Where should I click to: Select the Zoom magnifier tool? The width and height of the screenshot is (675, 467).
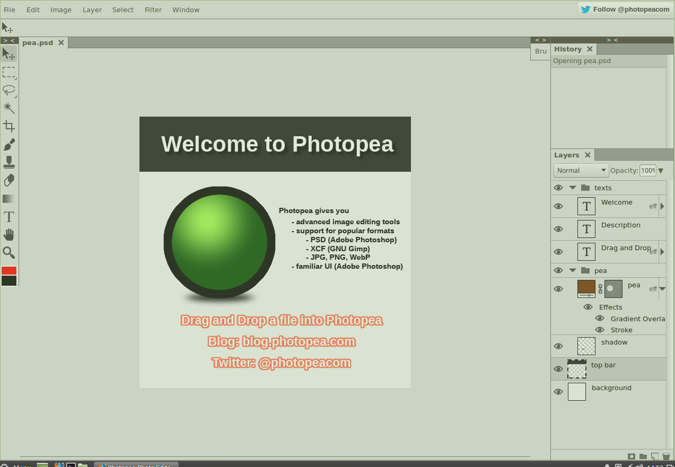pos(8,253)
